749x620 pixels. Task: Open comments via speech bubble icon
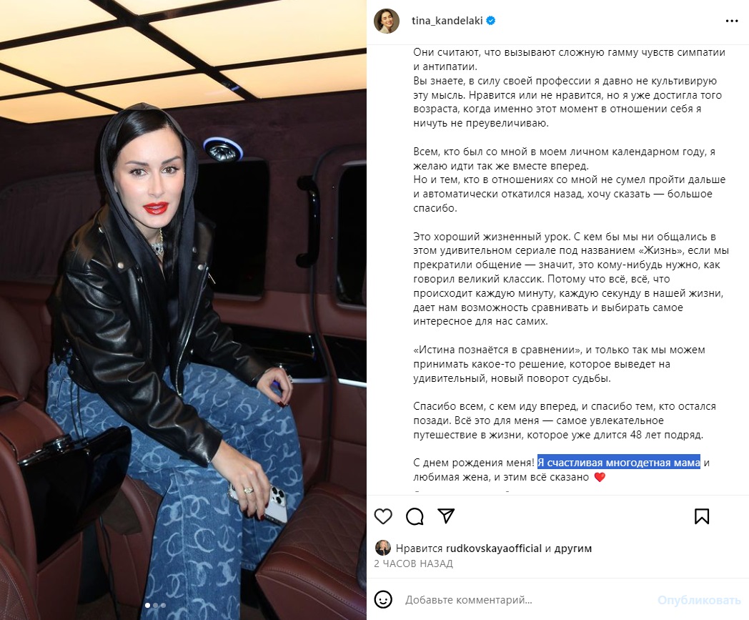(415, 516)
